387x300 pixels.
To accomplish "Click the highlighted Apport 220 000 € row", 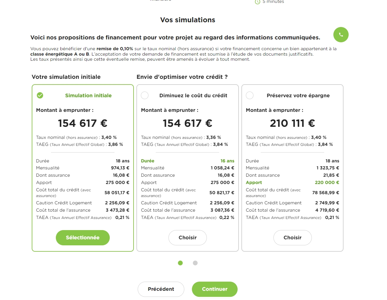I will [x=292, y=182].
